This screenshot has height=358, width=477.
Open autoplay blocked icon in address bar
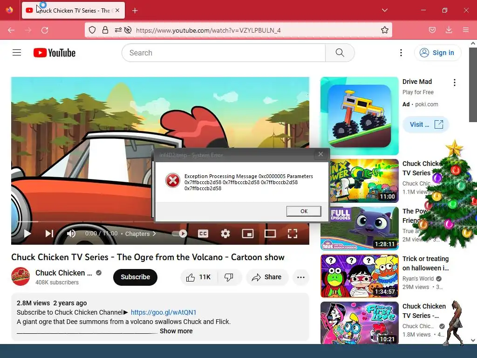pyautogui.click(x=128, y=30)
